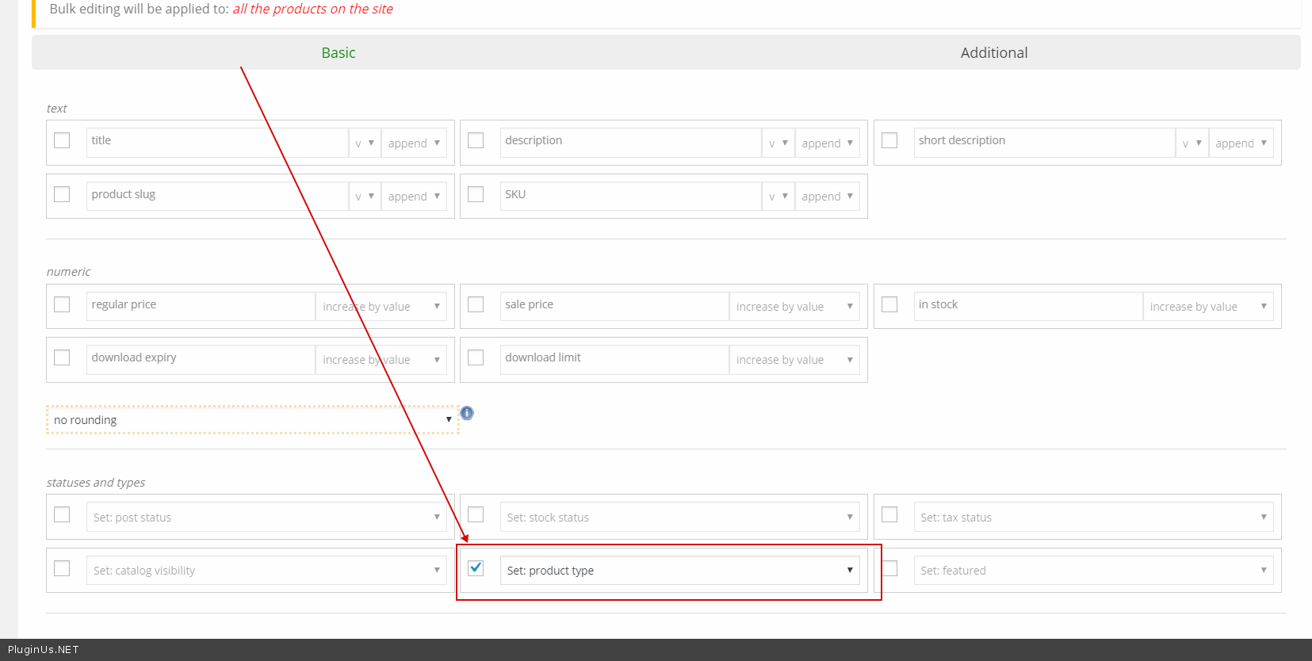The image size is (1312, 661).
Task: Tick the regular price checkbox
Action: point(62,304)
